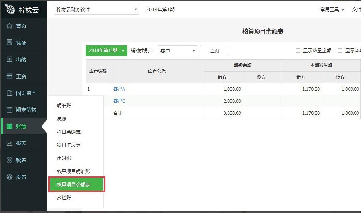The image size is (361, 213).
Task: Tick the 显示本年 checkbox at right edge
Action: click(340, 50)
